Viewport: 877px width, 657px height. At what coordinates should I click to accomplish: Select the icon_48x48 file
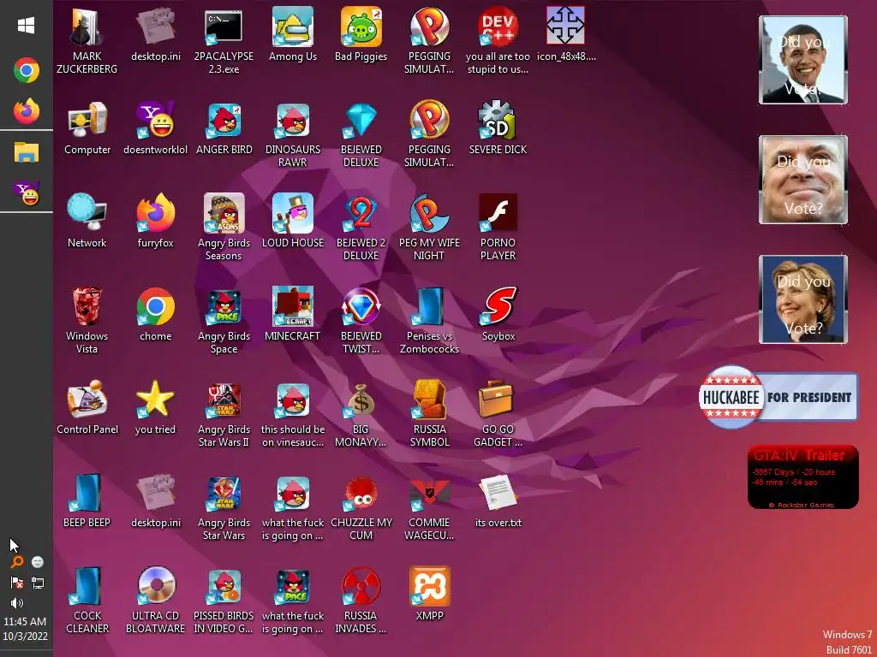point(566,34)
